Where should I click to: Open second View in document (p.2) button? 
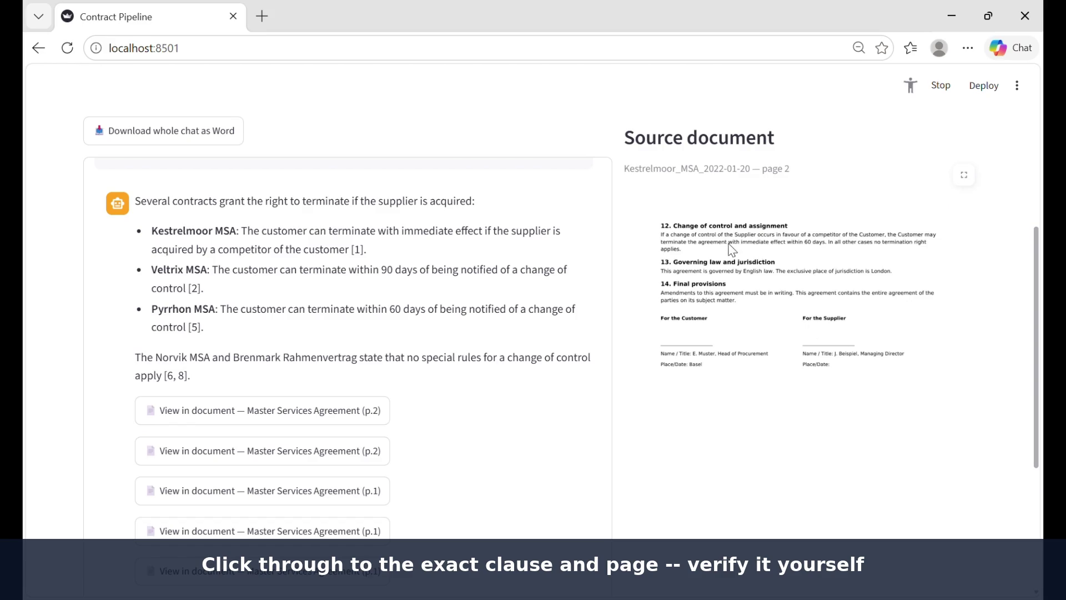tap(262, 451)
